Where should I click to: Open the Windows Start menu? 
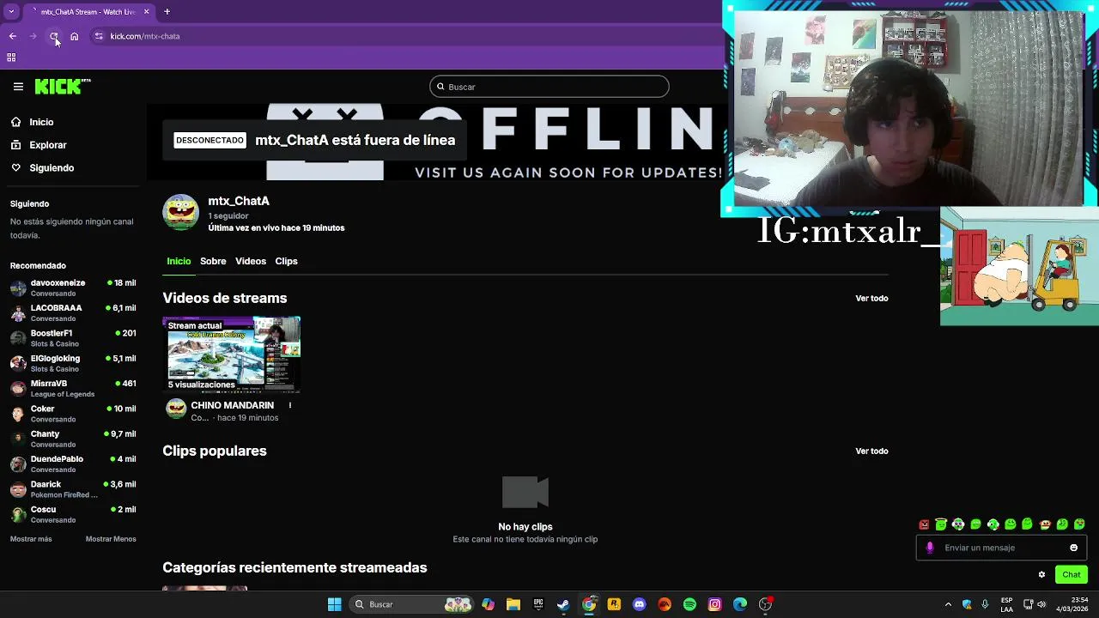[334, 604]
